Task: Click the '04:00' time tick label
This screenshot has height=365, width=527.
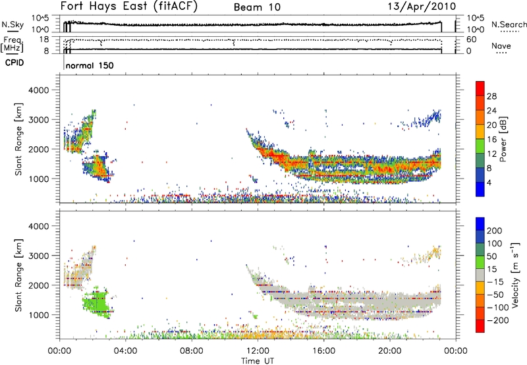Action: point(126,351)
